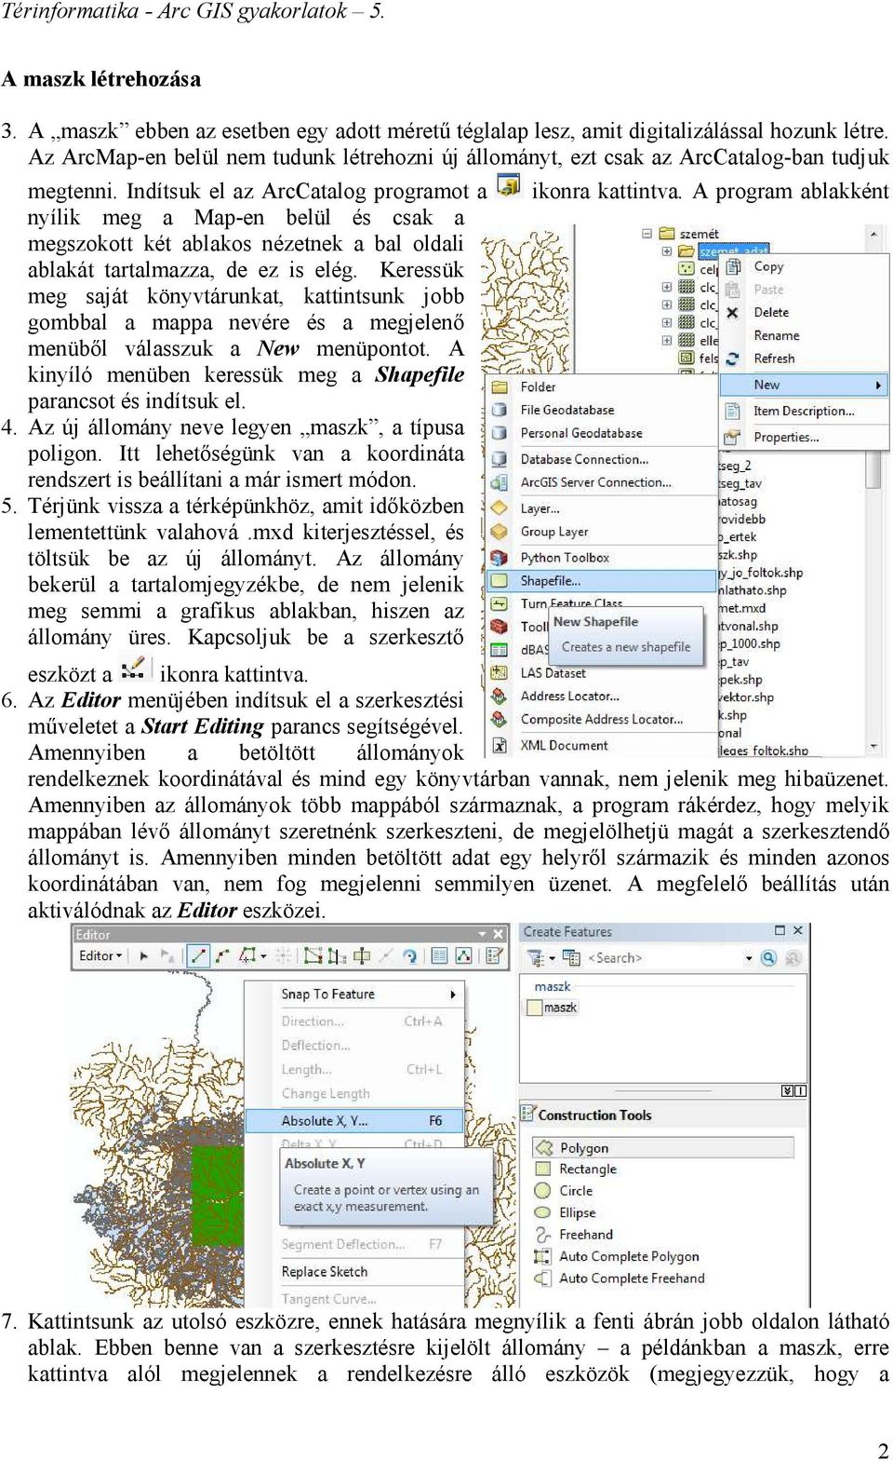Screen dimensions: 893x1461
Task: Open the template filter dropdown arrow in Create Features
Action: click(x=553, y=958)
